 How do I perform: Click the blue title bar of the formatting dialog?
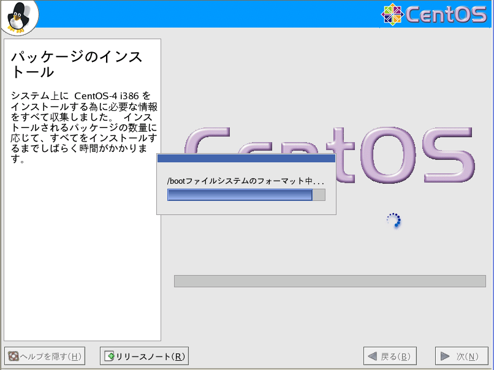point(246,158)
